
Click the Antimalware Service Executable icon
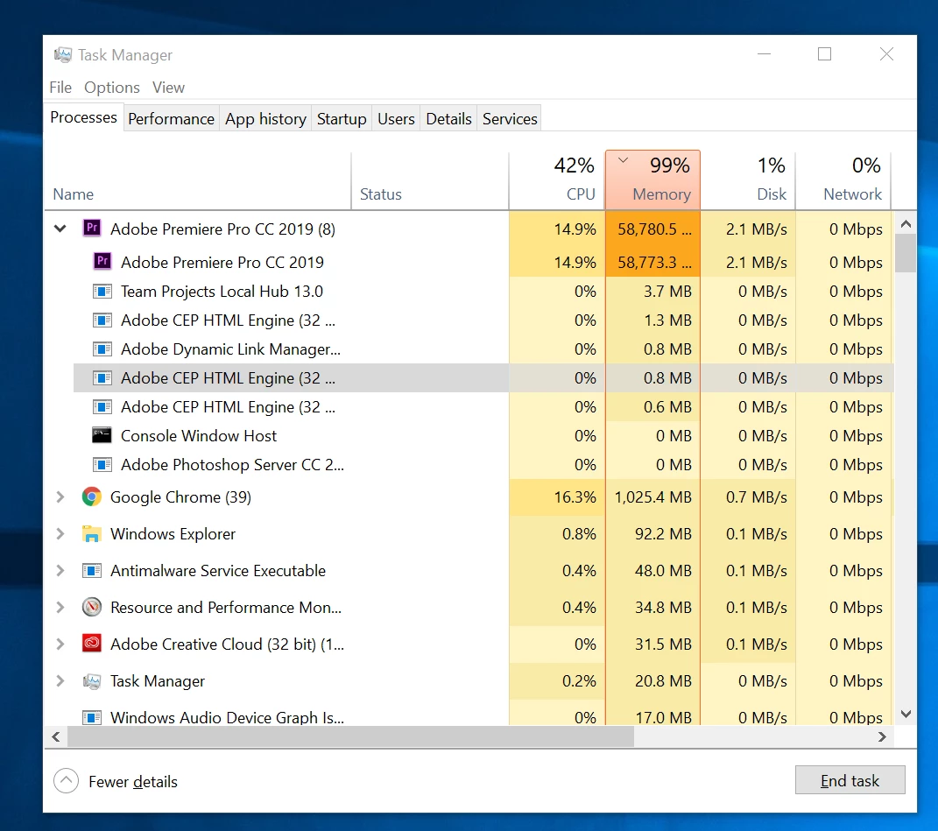tap(92, 571)
